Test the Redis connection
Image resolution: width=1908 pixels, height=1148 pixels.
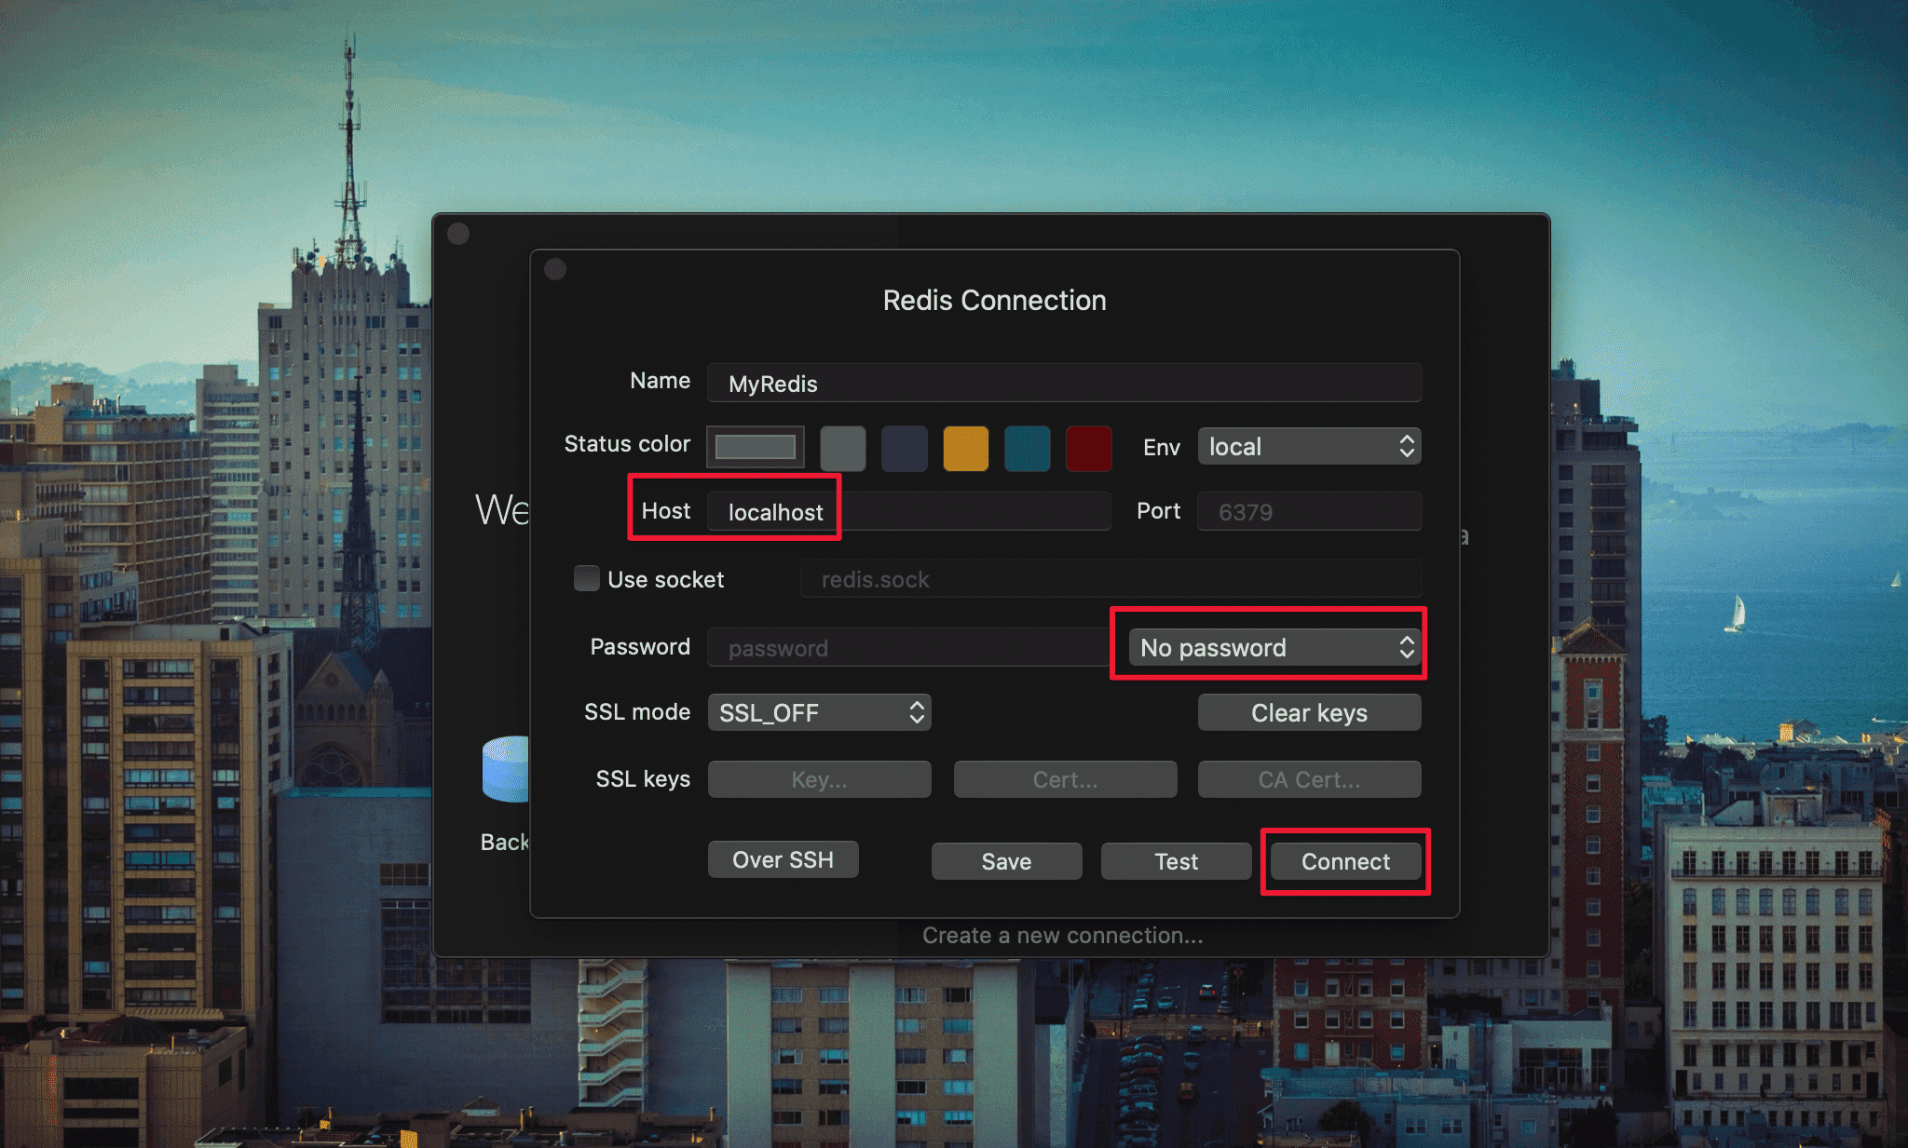1177,861
